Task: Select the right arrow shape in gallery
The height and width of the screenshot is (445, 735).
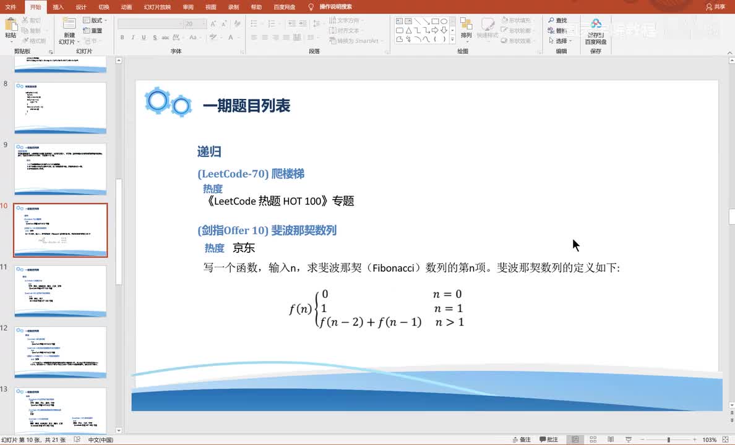Action: pos(435,30)
